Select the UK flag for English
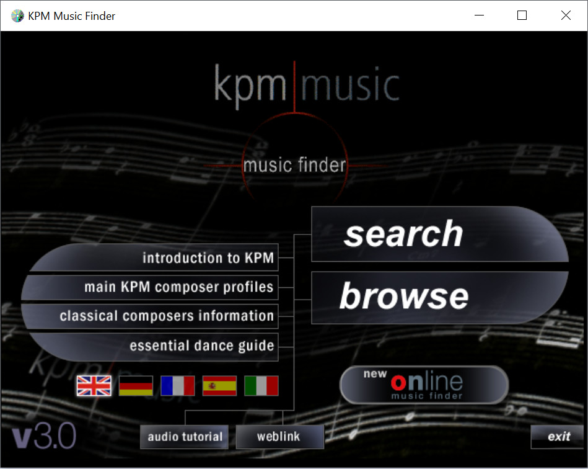Screen dimensions: 588x469 pos(94,386)
